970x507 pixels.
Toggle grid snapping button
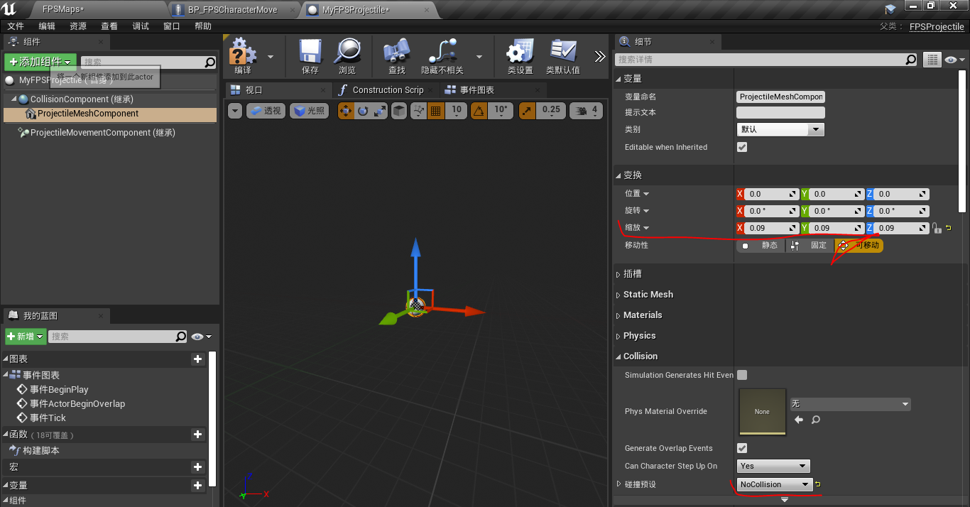click(x=436, y=110)
